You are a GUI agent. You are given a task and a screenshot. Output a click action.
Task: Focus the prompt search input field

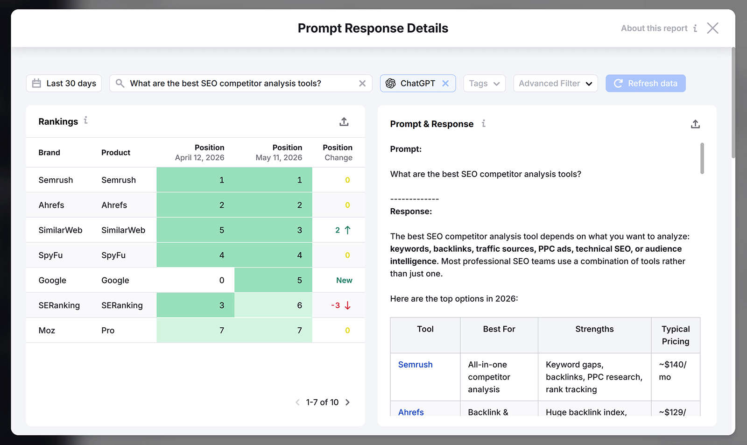pos(241,84)
